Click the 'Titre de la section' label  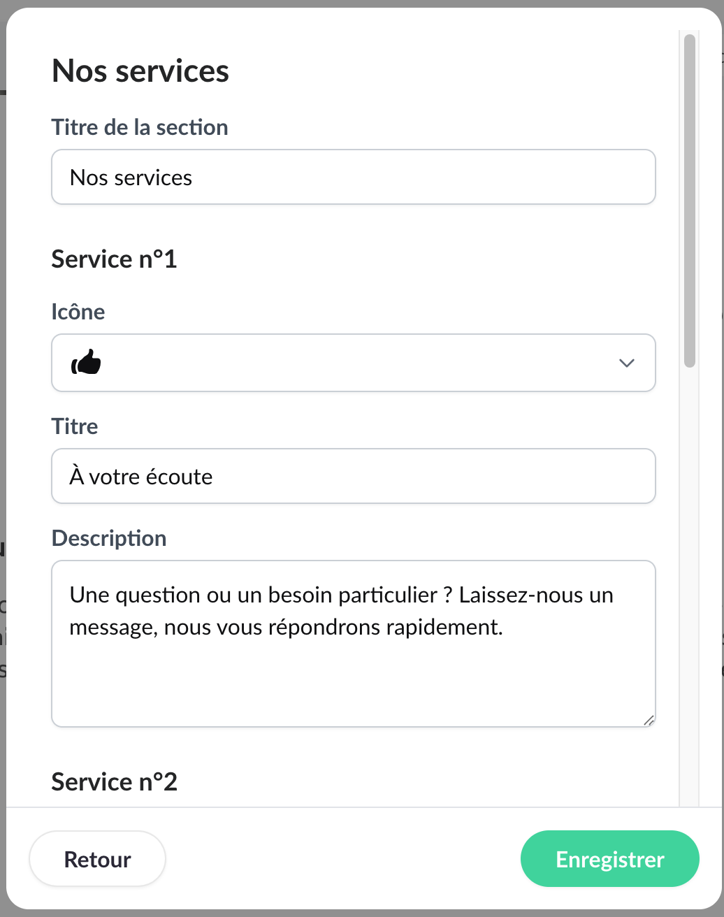click(140, 127)
